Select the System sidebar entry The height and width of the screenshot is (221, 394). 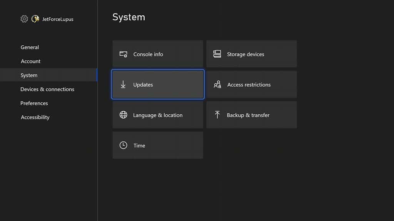click(29, 75)
